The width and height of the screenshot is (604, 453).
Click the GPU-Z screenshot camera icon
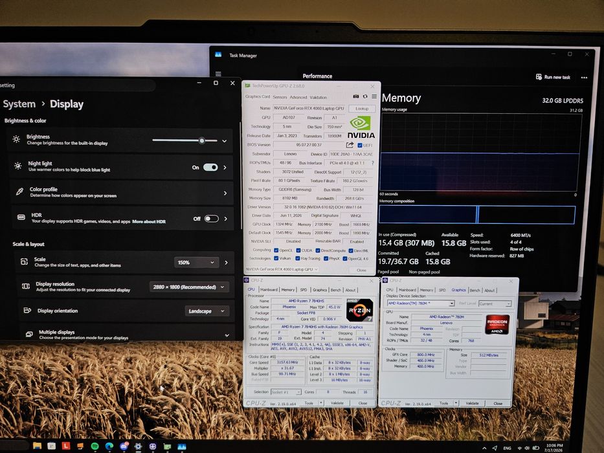click(356, 96)
